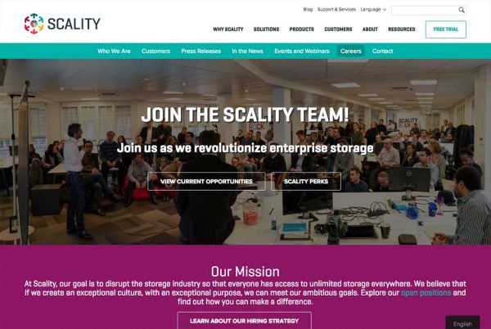Select the Press Releases tab
This screenshot has width=491, height=329.
[x=200, y=51]
